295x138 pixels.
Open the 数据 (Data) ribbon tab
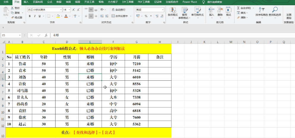click(59, 2)
